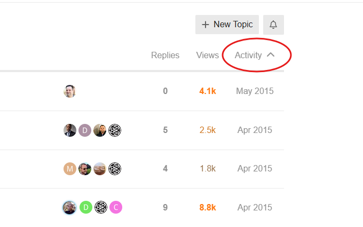Click the blue-ringed avatar in the last row
363x227 pixels.
point(69,207)
